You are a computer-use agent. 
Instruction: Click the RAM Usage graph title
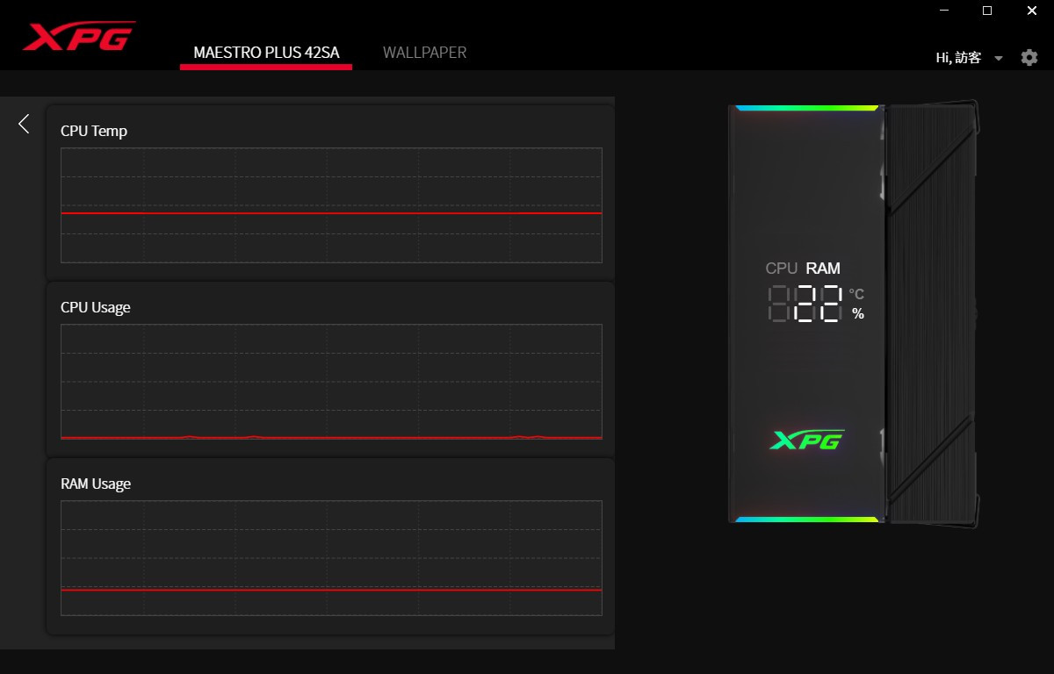(96, 484)
